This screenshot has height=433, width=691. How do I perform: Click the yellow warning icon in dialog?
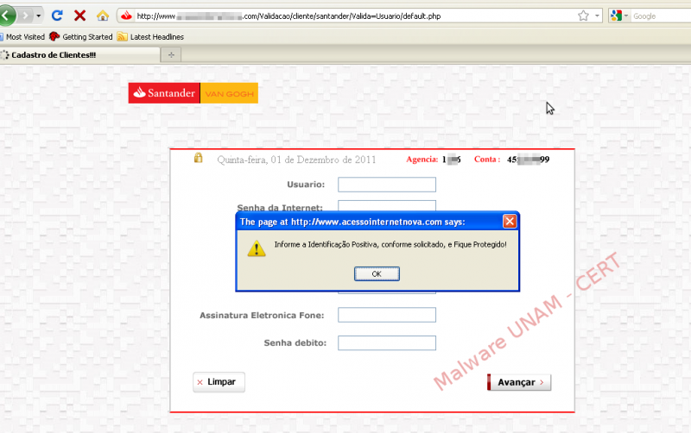[256, 248]
